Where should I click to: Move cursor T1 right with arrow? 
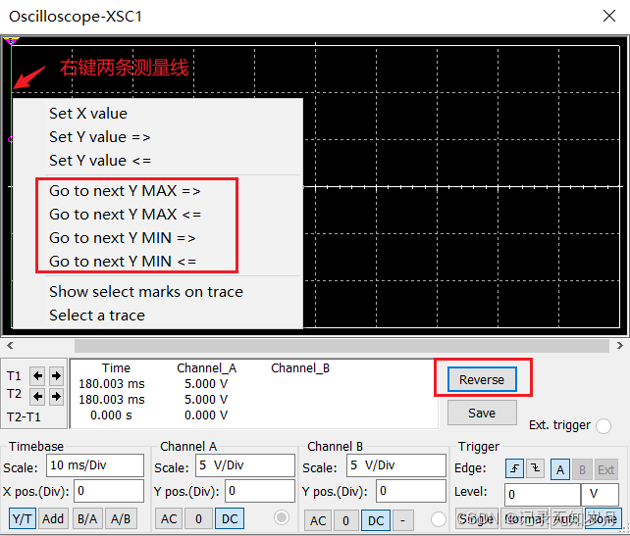point(56,376)
